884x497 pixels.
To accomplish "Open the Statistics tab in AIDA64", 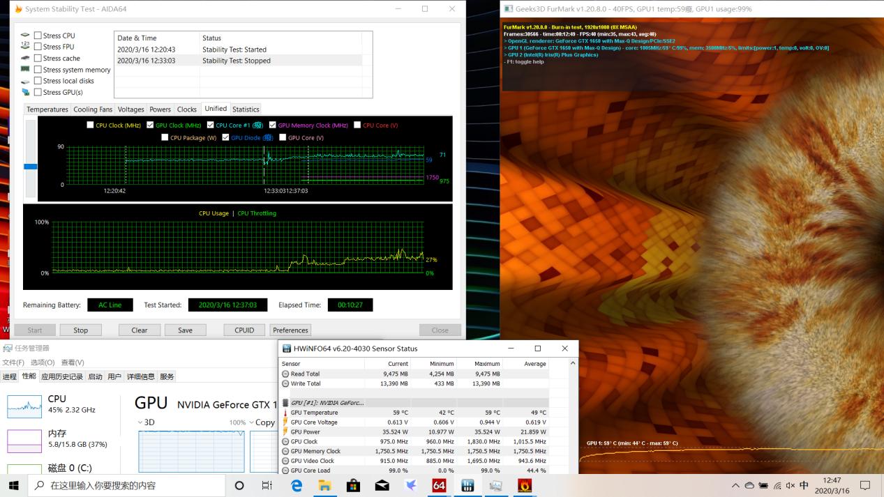I will tap(246, 109).
